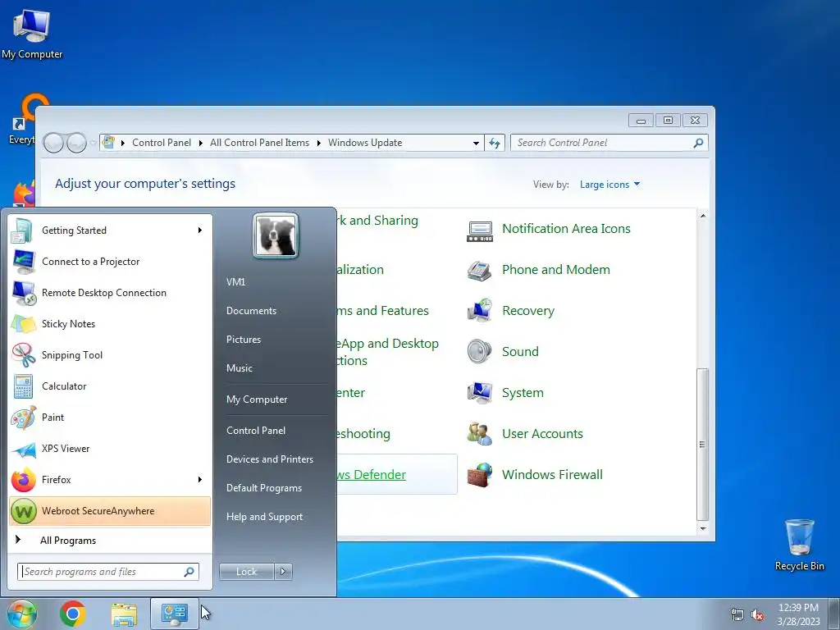840x630 pixels.
Task: Open Getting Started icon in Start menu
Action: (x=23, y=231)
